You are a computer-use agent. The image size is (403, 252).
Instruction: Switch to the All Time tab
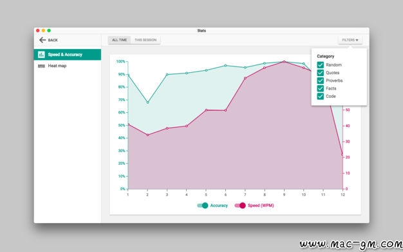coord(119,40)
